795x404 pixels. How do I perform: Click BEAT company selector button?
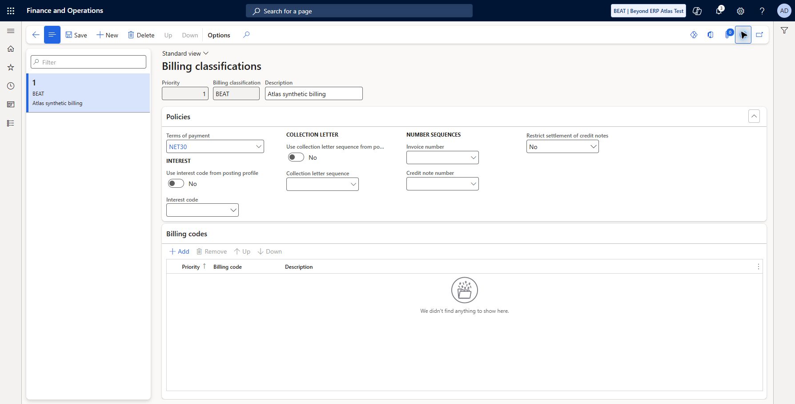648,11
